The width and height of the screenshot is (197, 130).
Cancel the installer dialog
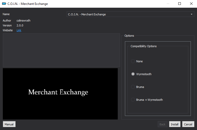188,124
